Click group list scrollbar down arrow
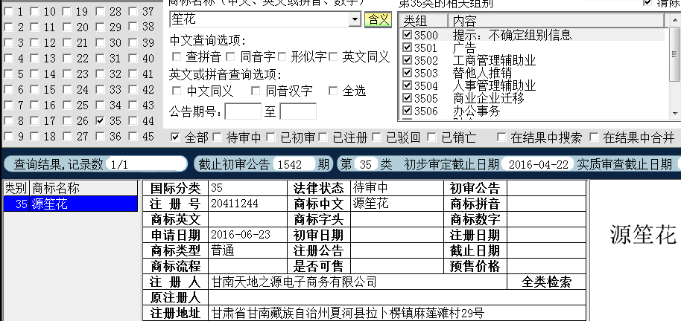The image size is (681, 321). pyautogui.click(x=674, y=114)
